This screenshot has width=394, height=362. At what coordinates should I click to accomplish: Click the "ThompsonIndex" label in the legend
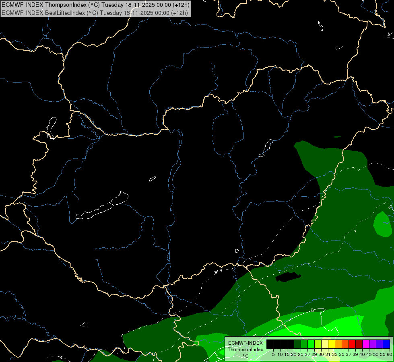(x=245, y=350)
